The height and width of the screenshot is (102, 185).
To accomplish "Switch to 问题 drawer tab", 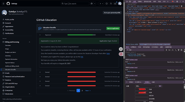I will [x=153, y=82].
